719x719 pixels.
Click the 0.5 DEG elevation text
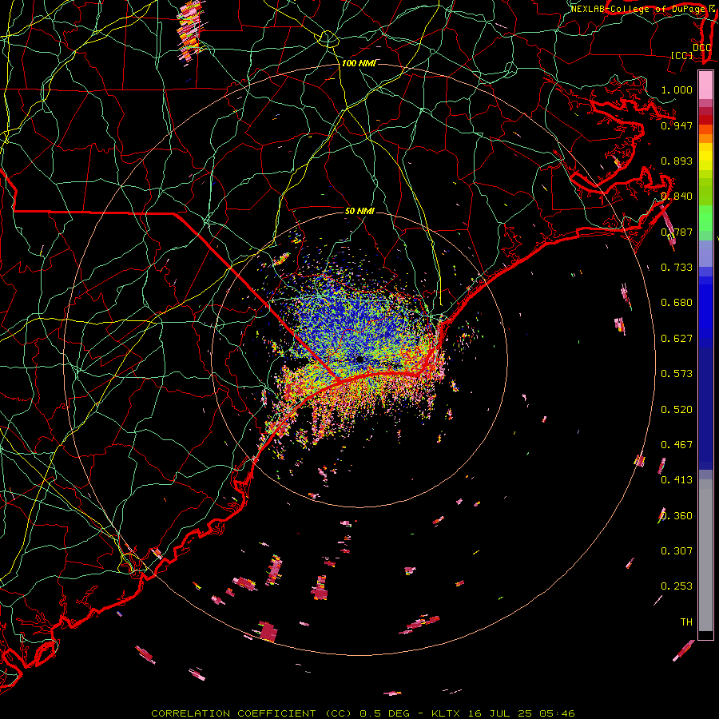pos(385,713)
